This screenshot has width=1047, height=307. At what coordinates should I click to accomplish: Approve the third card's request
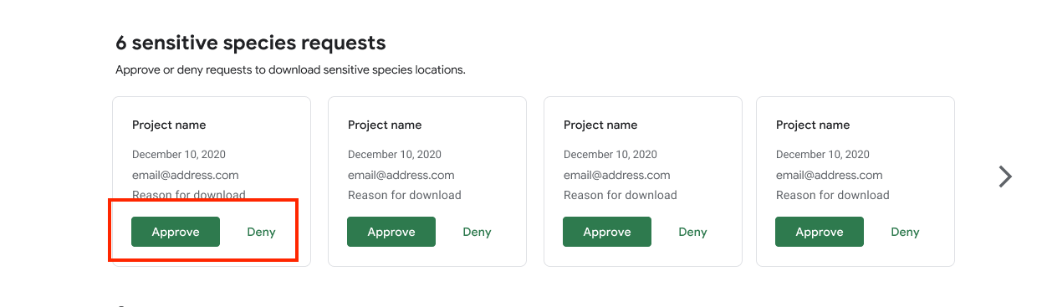point(607,232)
